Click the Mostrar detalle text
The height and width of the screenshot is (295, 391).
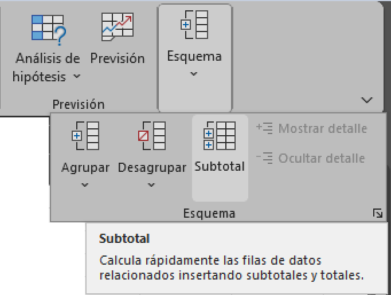(323, 128)
